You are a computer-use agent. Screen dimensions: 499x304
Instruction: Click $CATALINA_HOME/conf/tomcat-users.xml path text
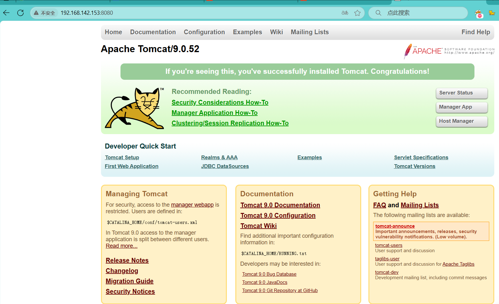152,222
